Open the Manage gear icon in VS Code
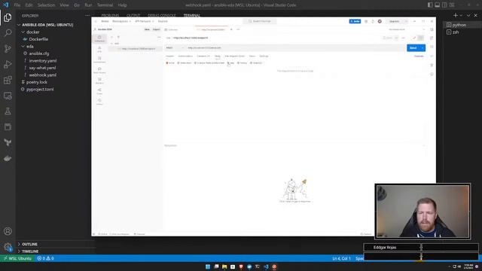The width and height of the screenshot is (482, 271). (8, 247)
